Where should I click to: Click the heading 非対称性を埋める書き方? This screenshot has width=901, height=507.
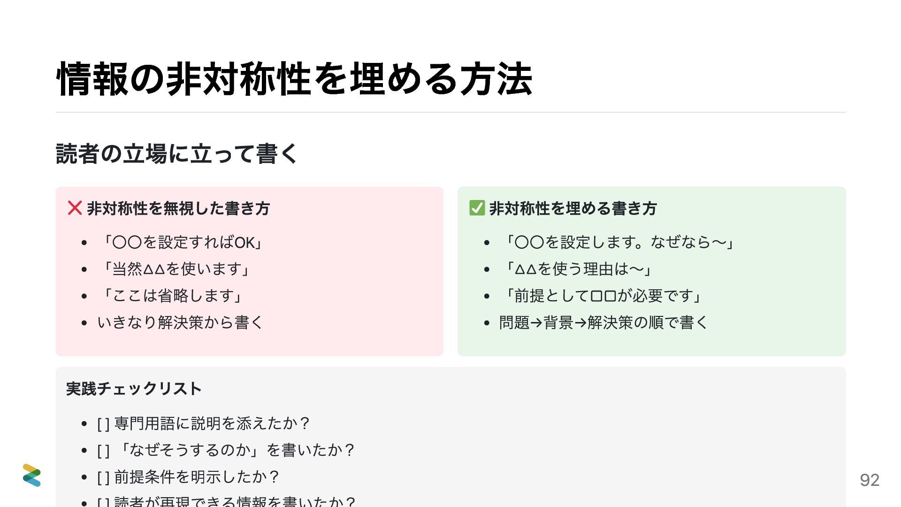pos(573,208)
